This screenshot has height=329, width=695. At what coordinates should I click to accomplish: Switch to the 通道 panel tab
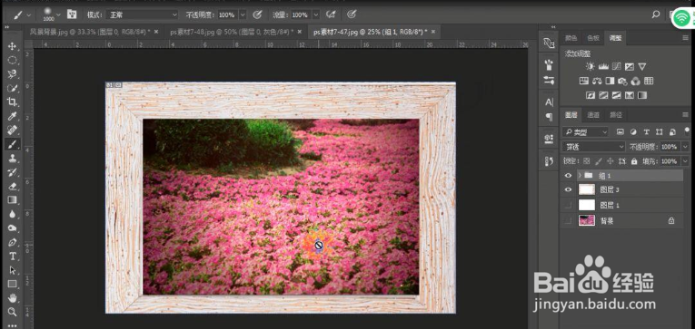pos(593,115)
